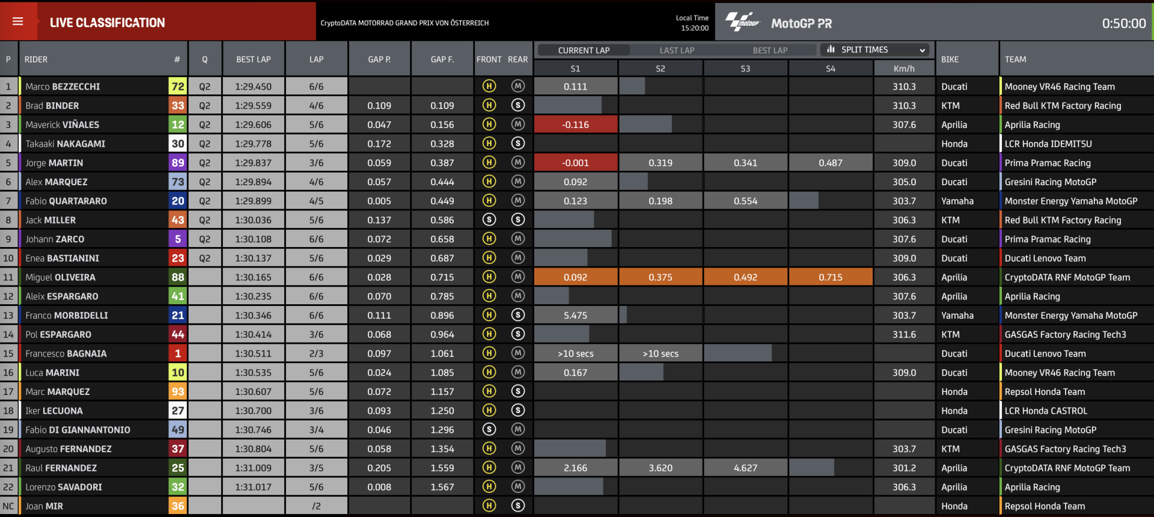Click Nakagami's rear tyre S icon
Viewport: 1154px width, 517px height.
point(518,144)
